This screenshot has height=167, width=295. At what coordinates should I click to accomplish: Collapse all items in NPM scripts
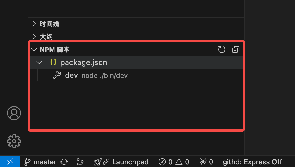(x=236, y=50)
